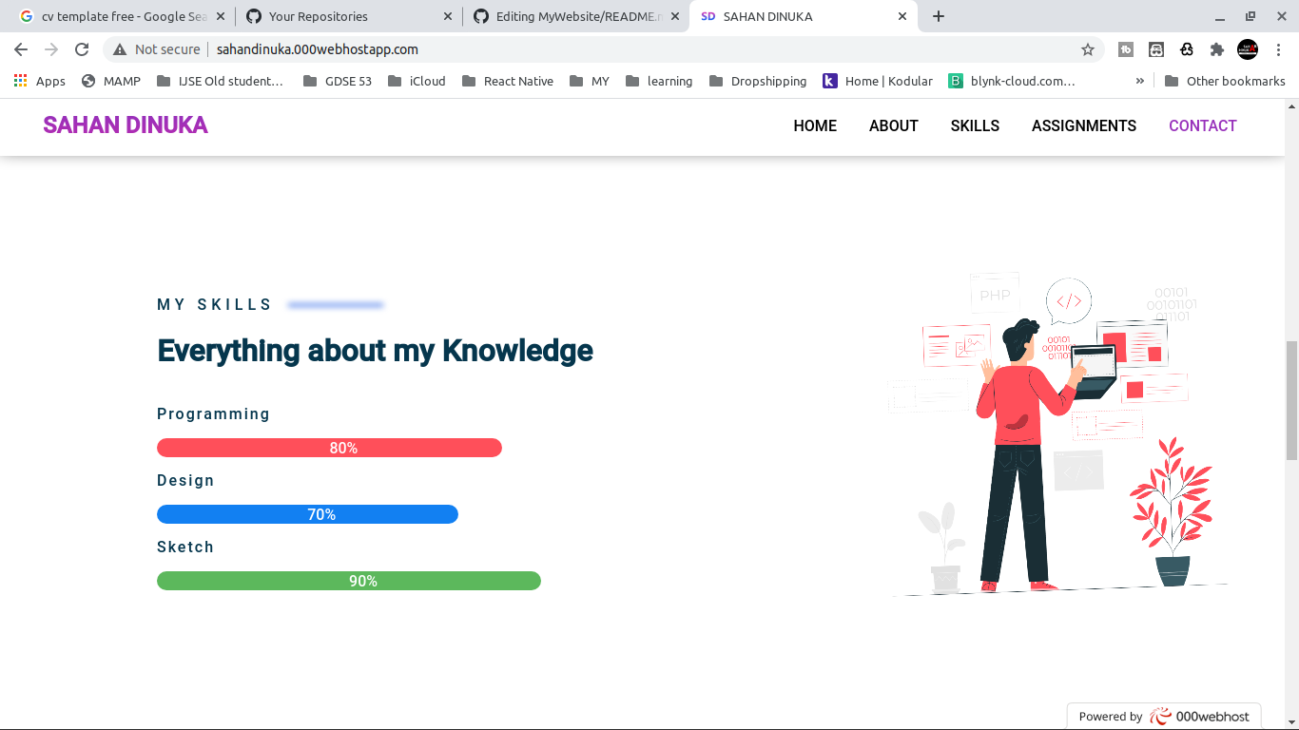Open the MAMP bookmark

click(x=111, y=81)
